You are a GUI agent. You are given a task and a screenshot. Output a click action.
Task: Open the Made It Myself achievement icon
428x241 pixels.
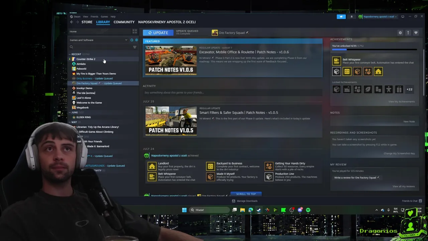[x=210, y=176]
